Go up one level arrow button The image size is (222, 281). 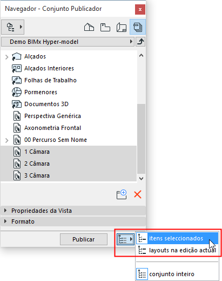point(140,42)
